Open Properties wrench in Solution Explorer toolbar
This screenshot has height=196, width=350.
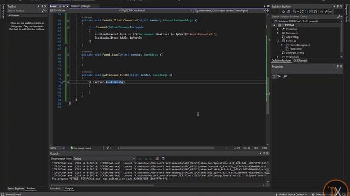[x=326, y=11]
